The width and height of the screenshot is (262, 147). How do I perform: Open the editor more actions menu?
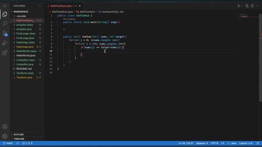point(257,6)
